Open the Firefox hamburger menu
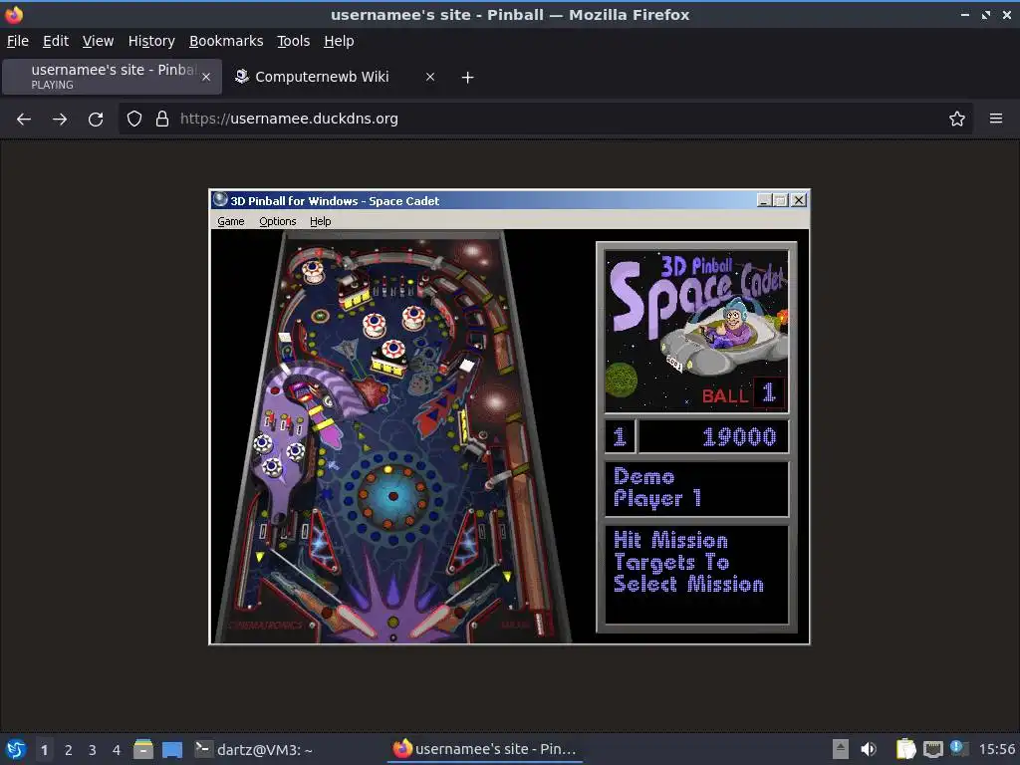This screenshot has width=1020, height=765. 996,119
